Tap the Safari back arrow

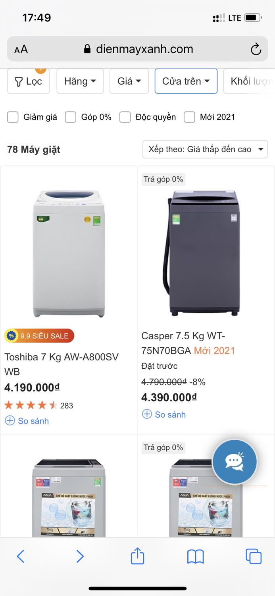click(21, 556)
